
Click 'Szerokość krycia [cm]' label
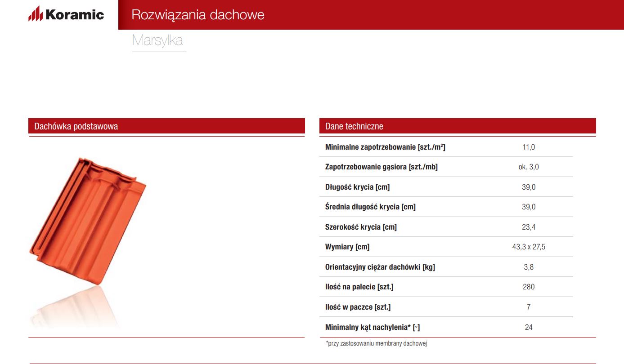click(361, 227)
